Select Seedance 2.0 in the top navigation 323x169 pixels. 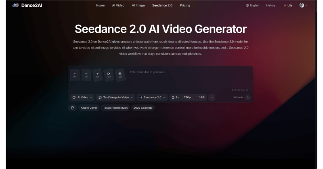162,5
